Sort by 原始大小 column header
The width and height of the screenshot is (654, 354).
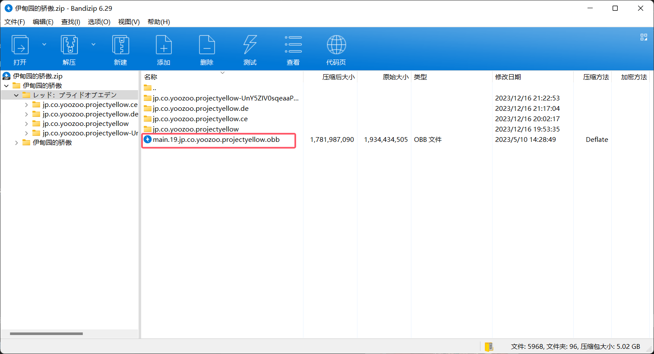(384, 77)
